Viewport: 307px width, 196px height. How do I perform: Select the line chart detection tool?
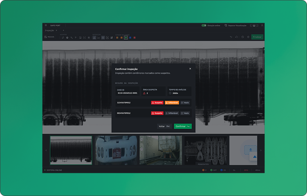99,38
